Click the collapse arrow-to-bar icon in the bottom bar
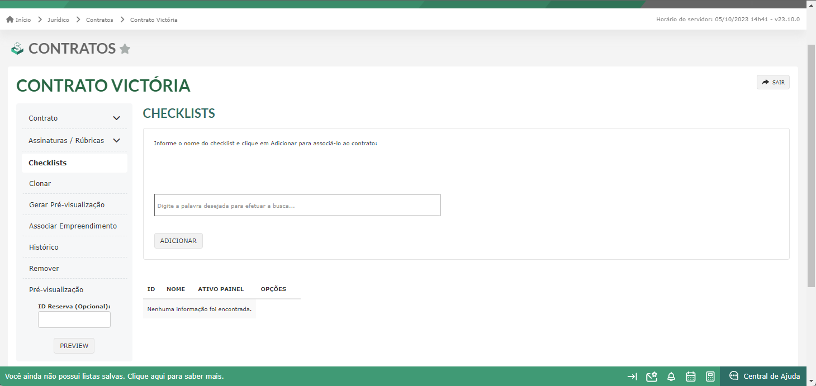 click(x=632, y=377)
